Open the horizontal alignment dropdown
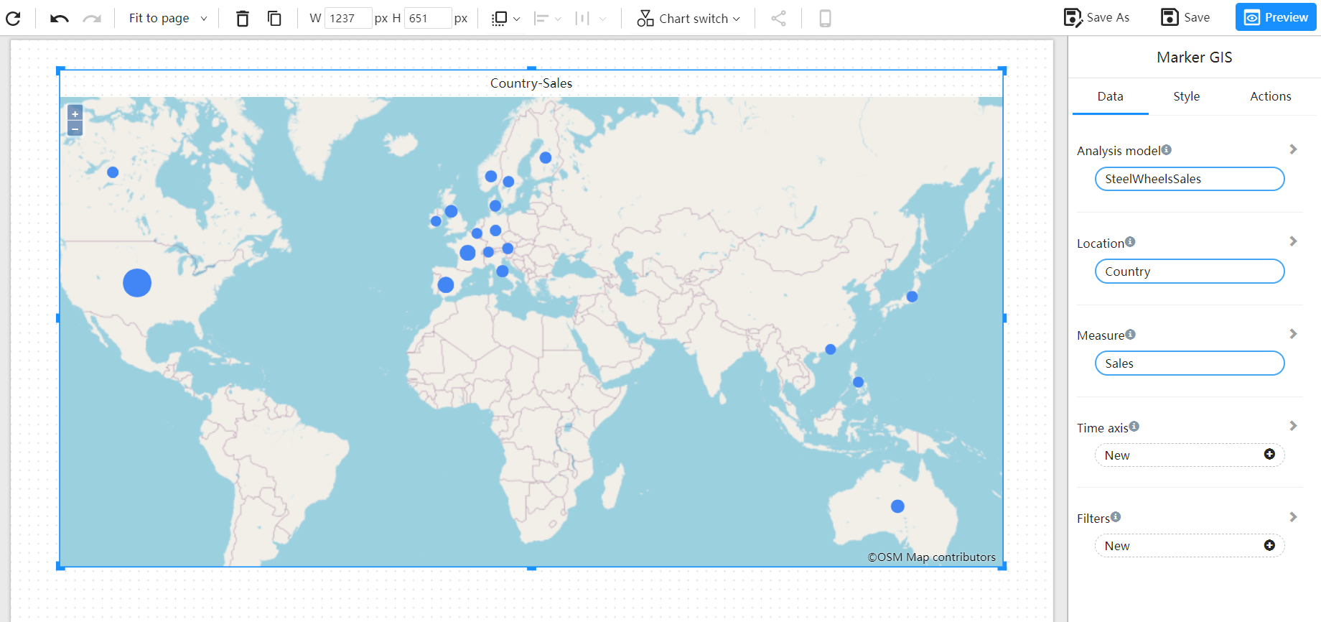The width and height of the screenshot is (1321, 622). tap(548, 18)
